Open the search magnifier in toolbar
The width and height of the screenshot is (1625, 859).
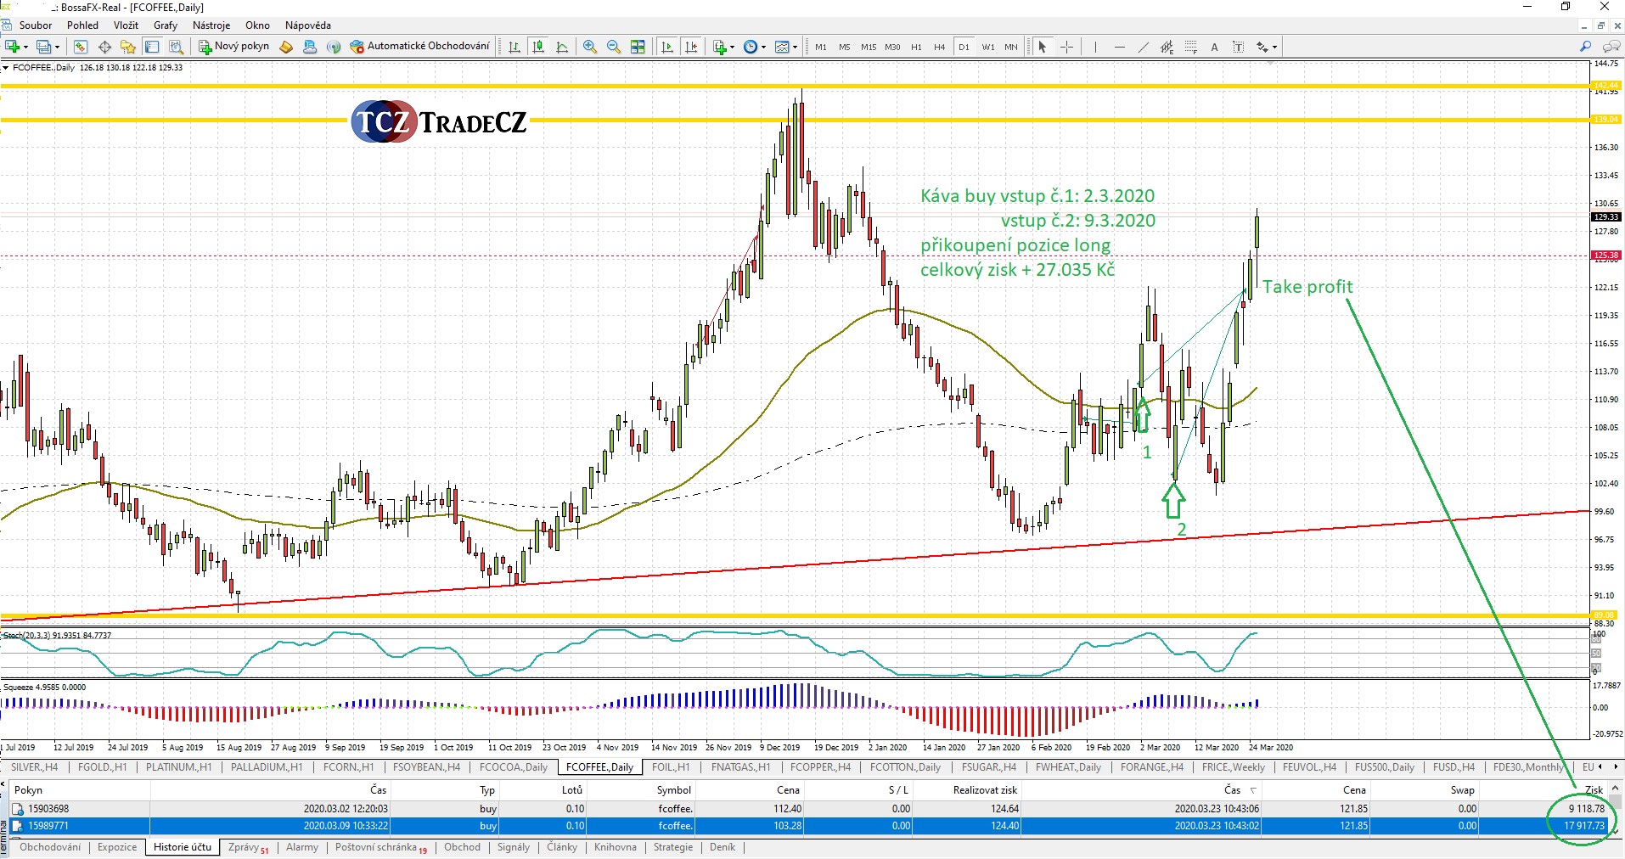(1584, 47)
